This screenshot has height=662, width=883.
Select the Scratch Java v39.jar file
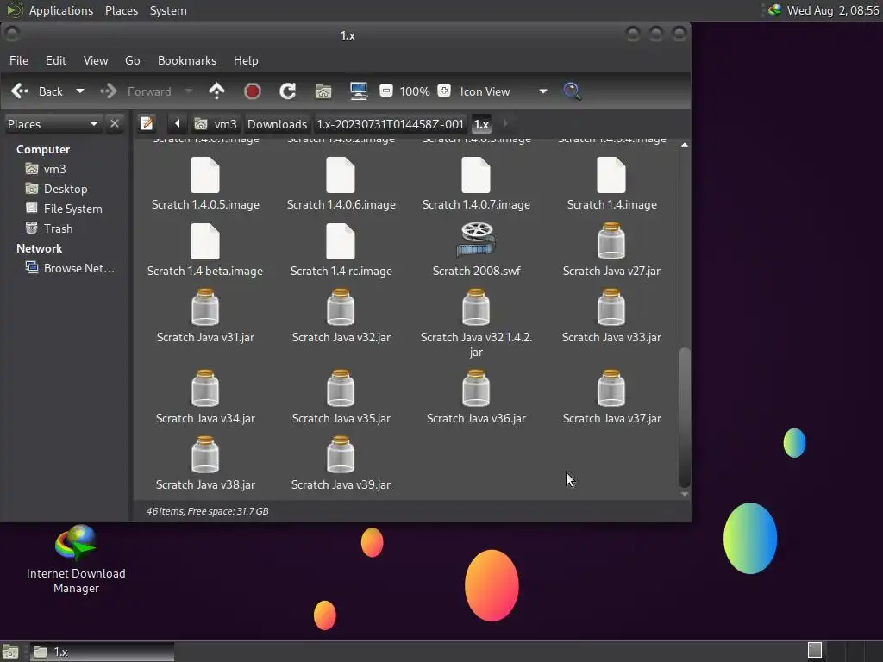341,465
